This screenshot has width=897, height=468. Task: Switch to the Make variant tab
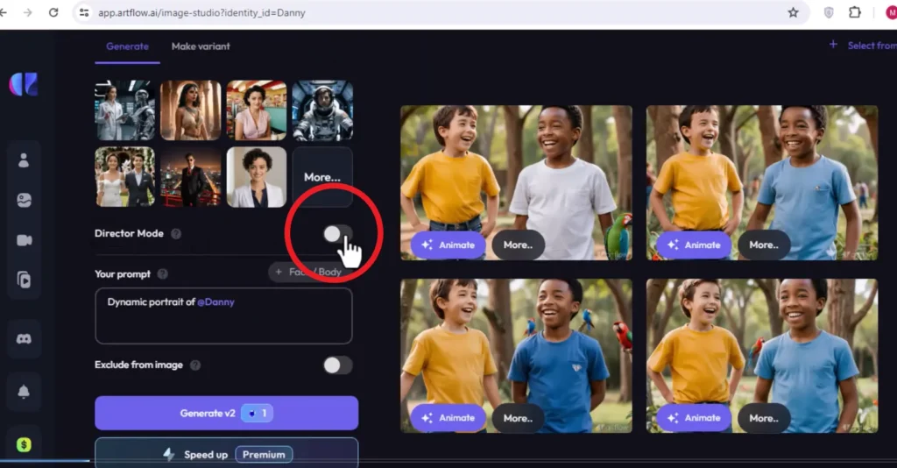click(x=201, y=46)
